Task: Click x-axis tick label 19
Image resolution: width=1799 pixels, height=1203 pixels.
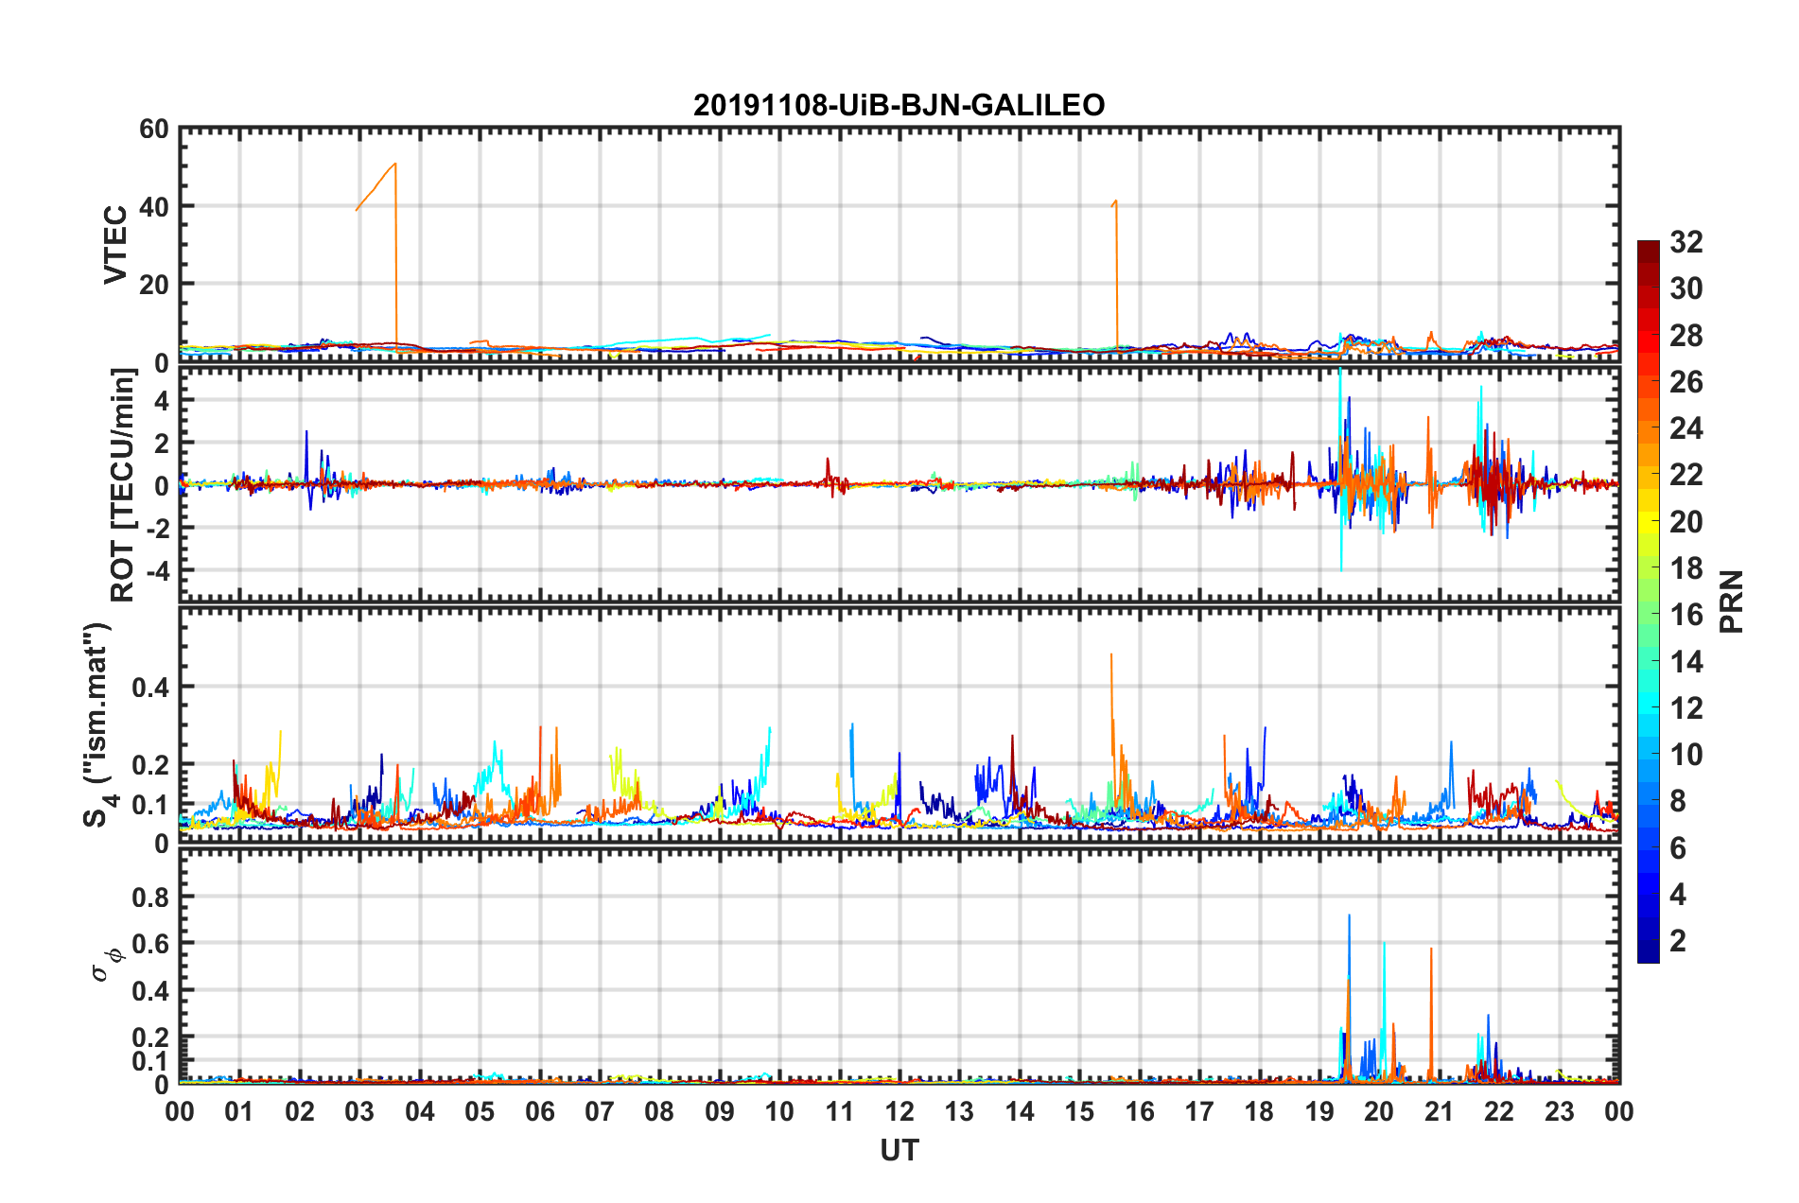Action: click(x=1319, y=1111)
